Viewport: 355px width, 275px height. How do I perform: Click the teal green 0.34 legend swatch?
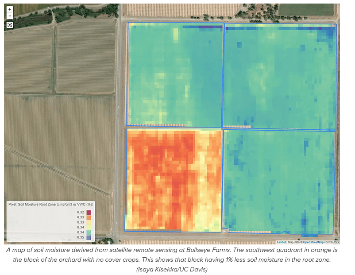(x=89, y=232)
